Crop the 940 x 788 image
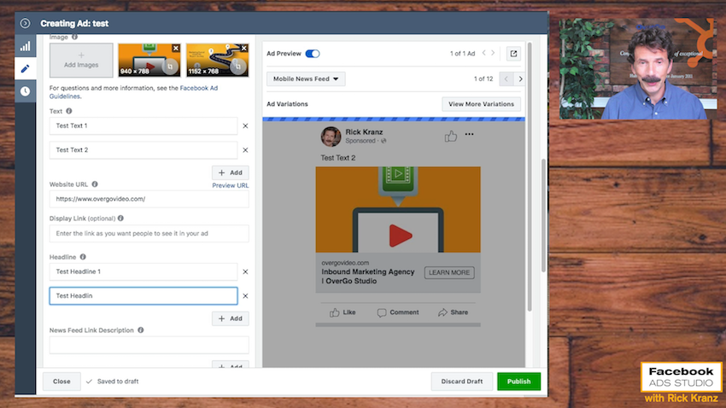This screenshot has width=726, height=408. click(x=170, y=67)
